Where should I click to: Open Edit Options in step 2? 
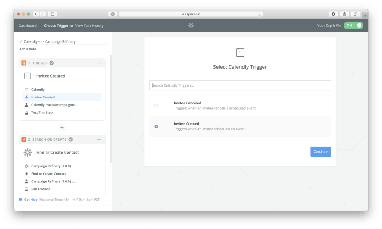pos(62,189)
